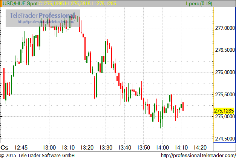The height and width of the screenshot is (159, 236).
Task: Click the 14:10 time axis label
Action: tap(181, 148)
